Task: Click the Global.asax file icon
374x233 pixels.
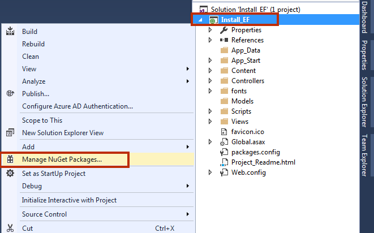Action: click(223, 142)
